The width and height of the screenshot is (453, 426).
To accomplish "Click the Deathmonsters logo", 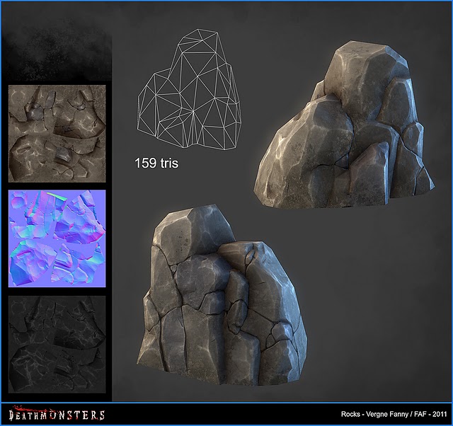I will pos(57,415).
